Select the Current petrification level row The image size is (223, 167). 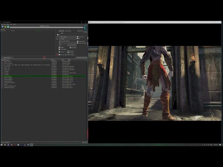pos(44,86)
